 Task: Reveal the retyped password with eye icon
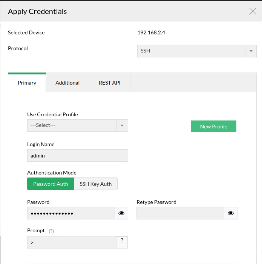(x=231, y=213)
